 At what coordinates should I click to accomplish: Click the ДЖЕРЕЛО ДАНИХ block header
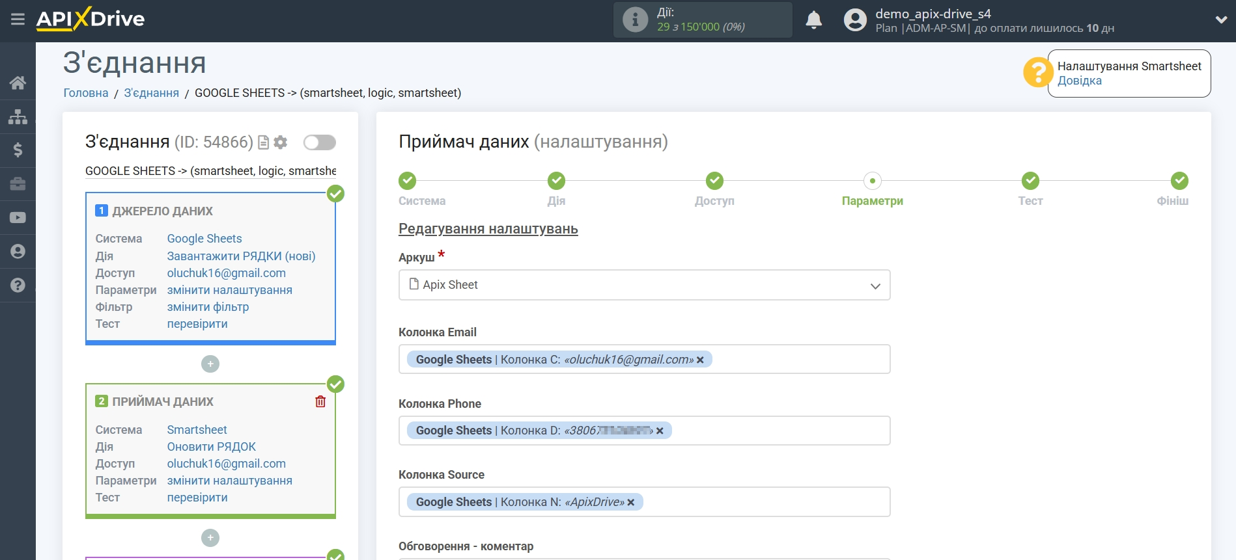(x=162, y=211)
